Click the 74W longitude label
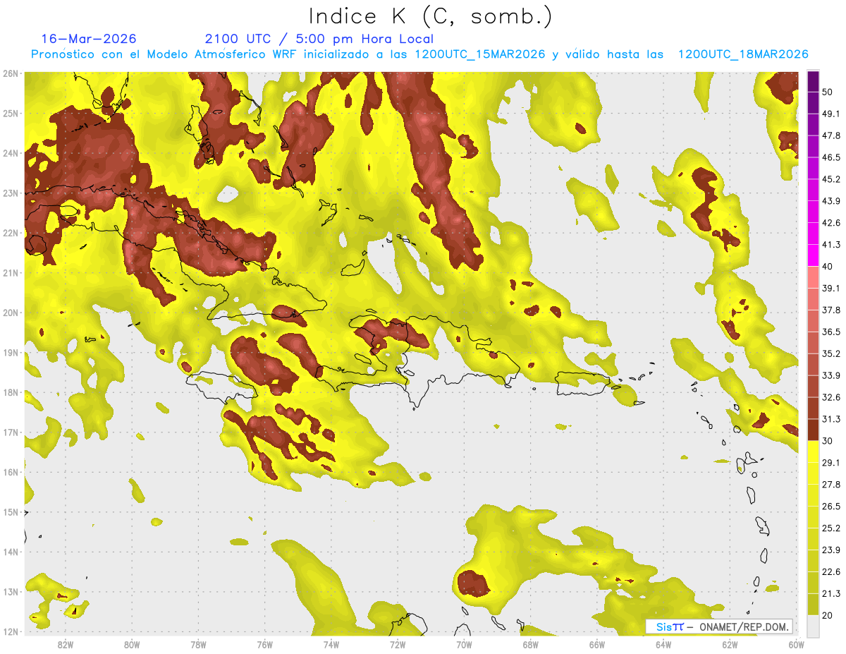846x654 pixels. [331, 644]
